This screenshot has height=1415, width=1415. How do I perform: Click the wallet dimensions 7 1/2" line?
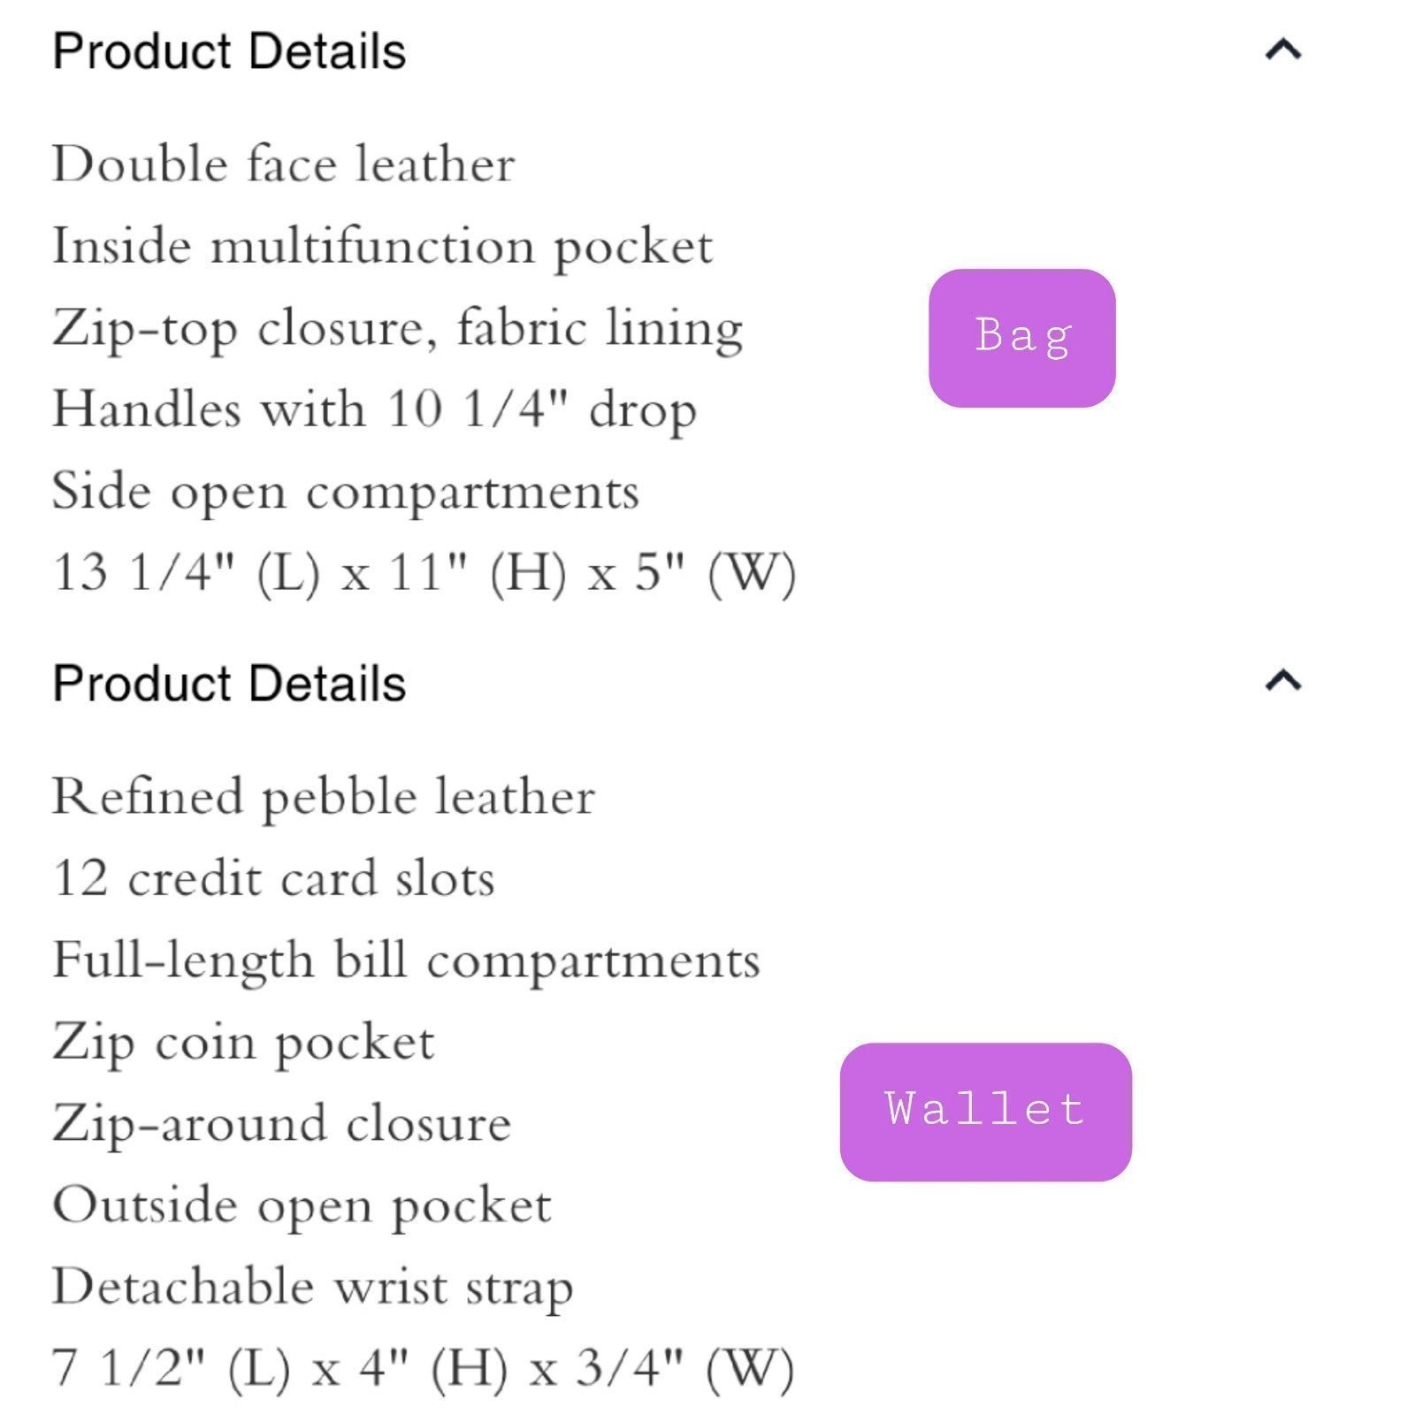point(424,1369)
